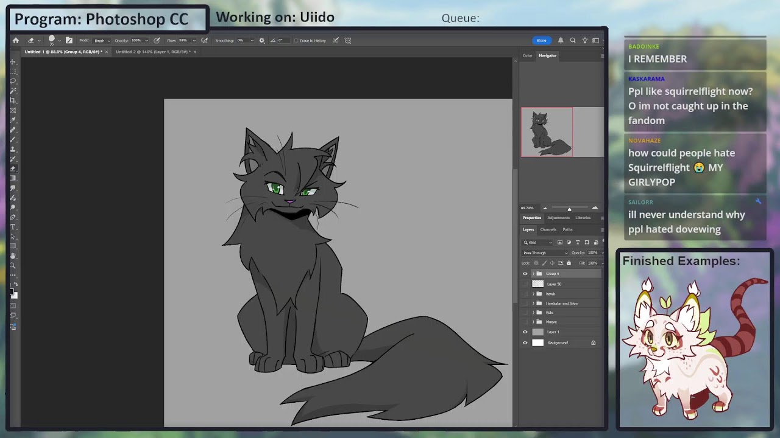Lock all attributes padlock icon
This screenshot has width=780, height=438.
pyautogui.click(x=569, y=263)
